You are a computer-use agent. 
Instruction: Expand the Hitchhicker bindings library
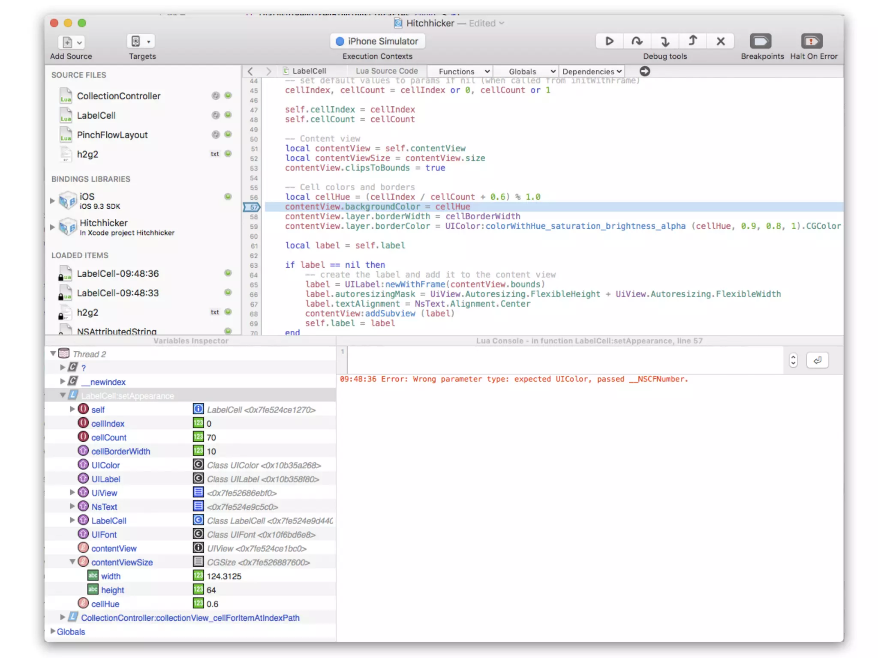click(x=52, y=227)
